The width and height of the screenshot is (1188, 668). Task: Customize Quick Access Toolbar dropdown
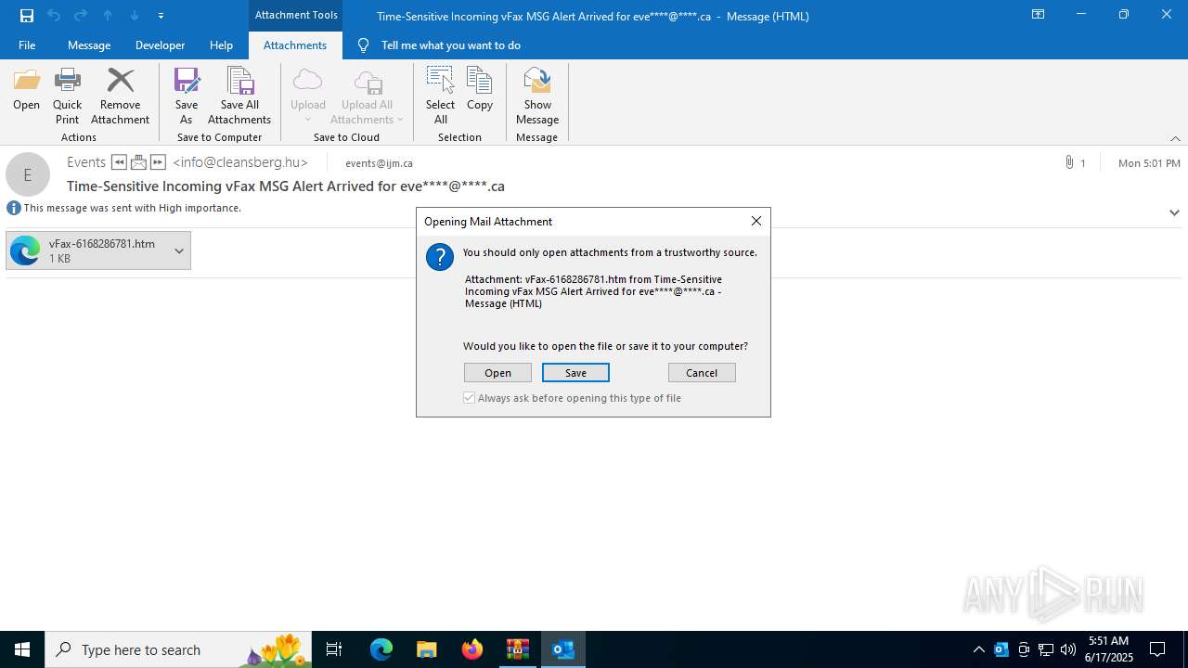click(161, 15)
